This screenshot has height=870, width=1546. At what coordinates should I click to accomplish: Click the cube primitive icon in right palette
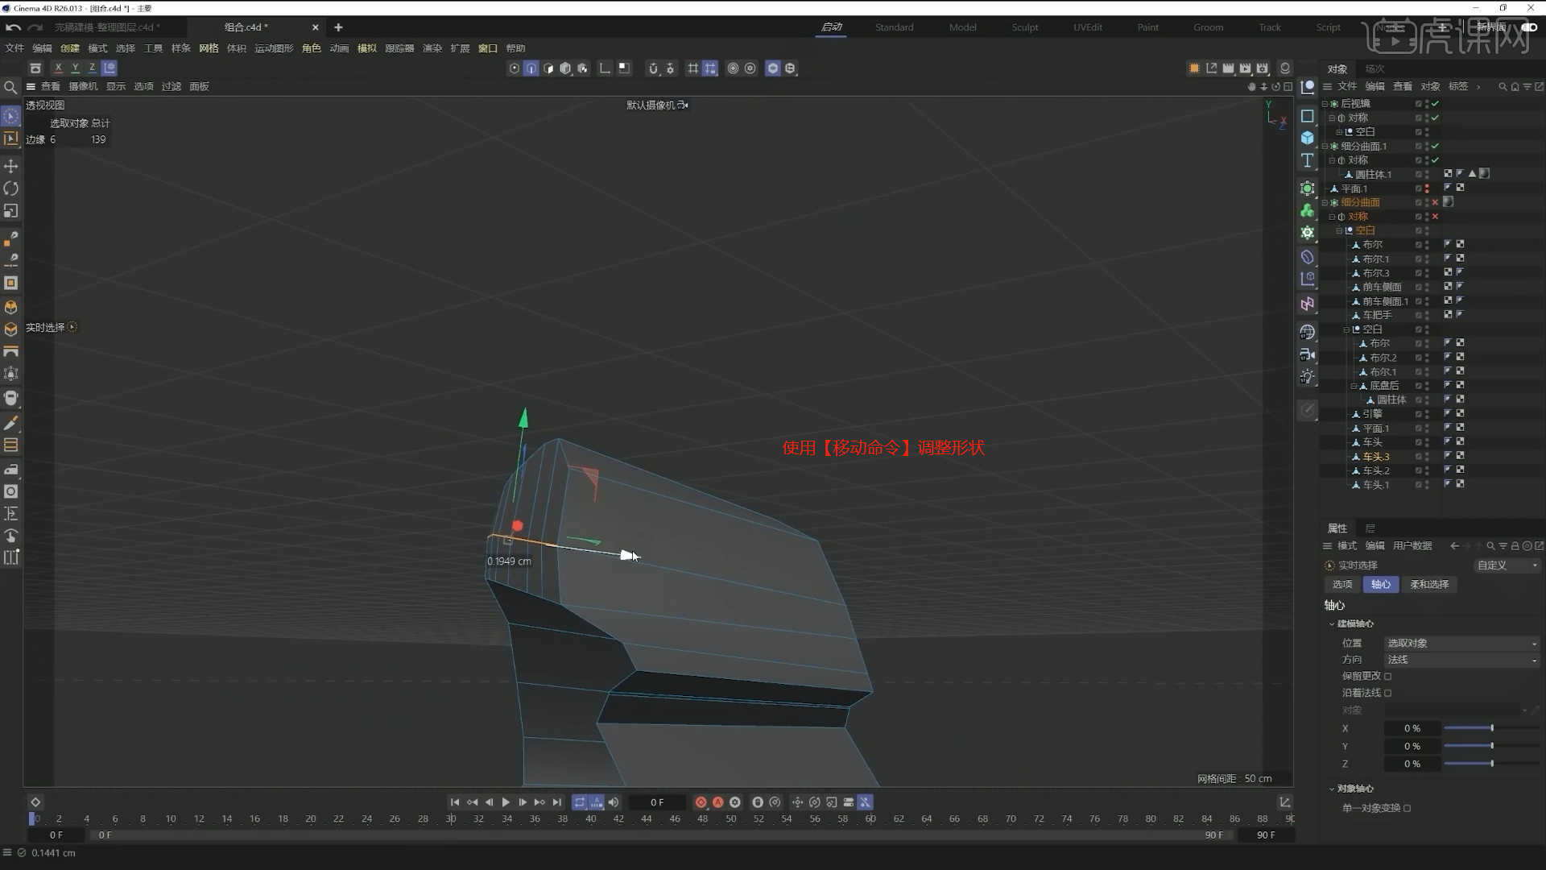click(1308, 139)
